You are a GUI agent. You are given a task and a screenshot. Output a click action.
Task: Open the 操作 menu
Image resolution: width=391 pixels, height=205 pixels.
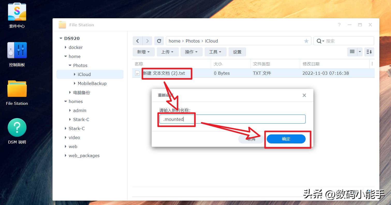pos(191,52)
